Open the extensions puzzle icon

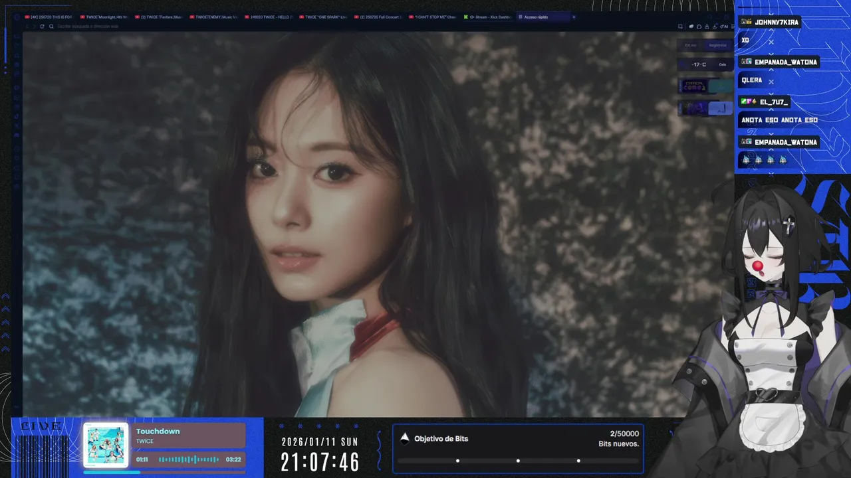699,27
